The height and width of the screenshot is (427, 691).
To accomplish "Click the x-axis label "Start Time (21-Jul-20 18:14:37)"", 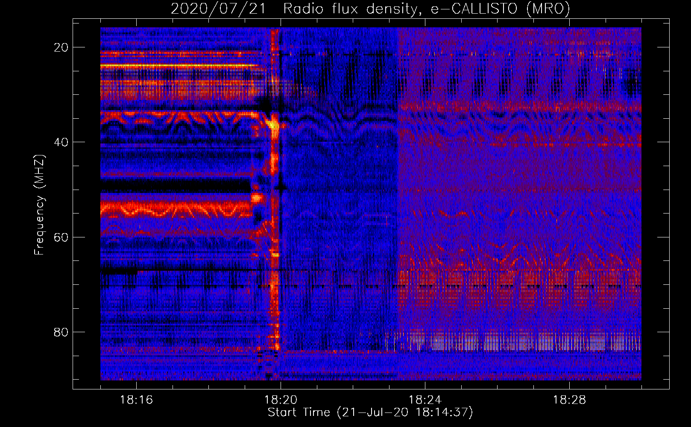I will [x=370, y=412].
